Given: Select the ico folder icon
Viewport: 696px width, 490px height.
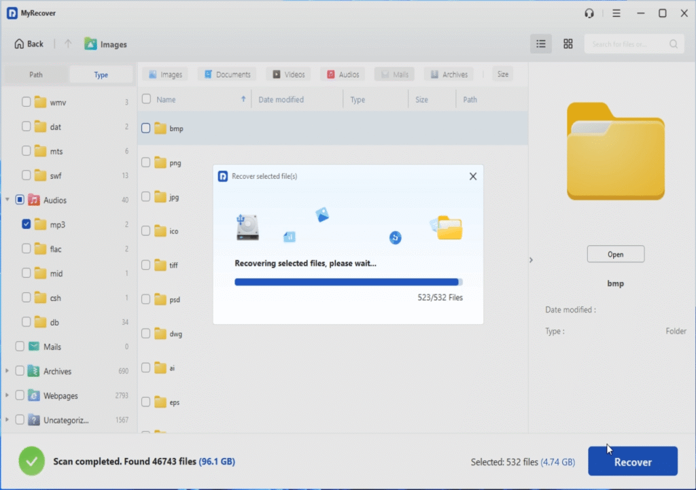Looking at the screenshot, I should coord(160,231).
